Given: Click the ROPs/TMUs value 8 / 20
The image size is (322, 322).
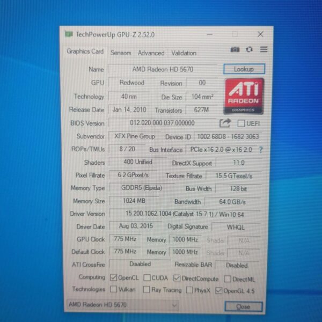Looking at the screenshot, I should (127, 149).
